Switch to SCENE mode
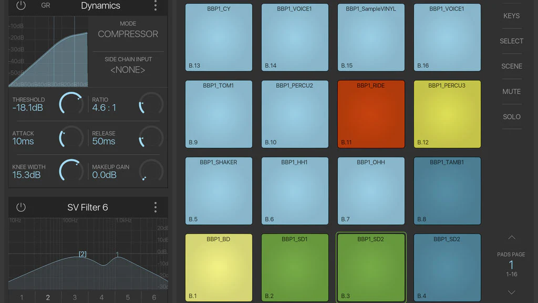The height and width of the screenshot is (303, 538). (x=511, y=66)
